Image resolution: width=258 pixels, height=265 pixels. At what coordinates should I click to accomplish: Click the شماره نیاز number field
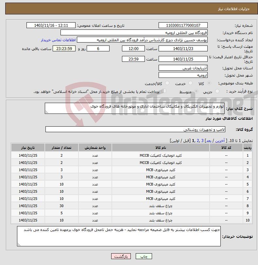pyautogui.click(x=183, y=25)
